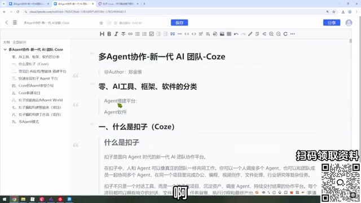Jump to outline item 八、扣子编程构建工作流
The image size is (361, 203).
(36, 114)
